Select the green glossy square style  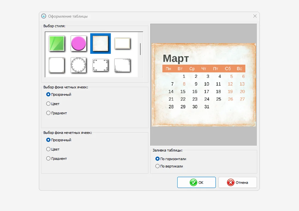coord(57,44)
